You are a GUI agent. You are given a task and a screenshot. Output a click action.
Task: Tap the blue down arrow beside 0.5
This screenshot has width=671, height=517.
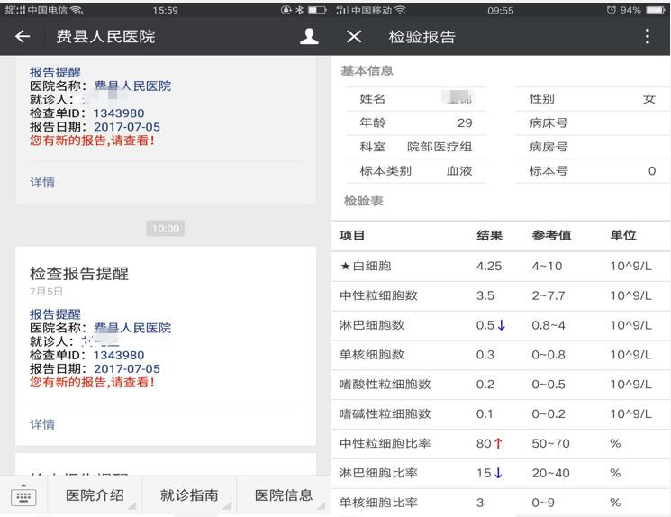502,325
